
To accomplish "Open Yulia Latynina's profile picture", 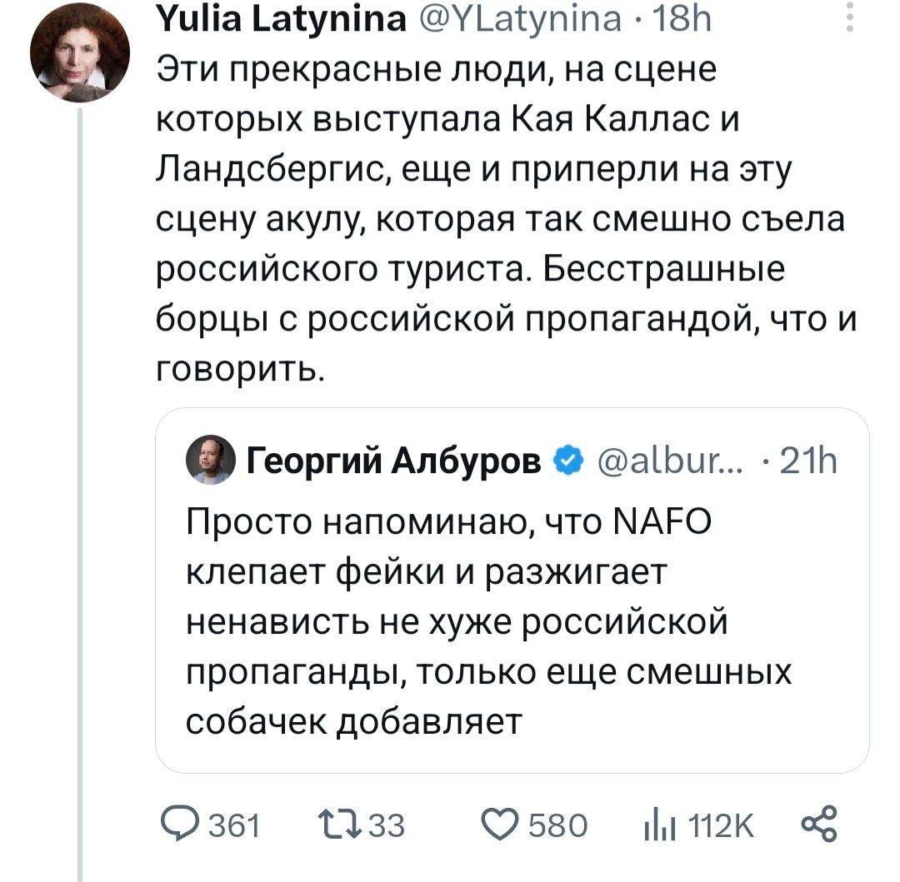I will (80, 52).
